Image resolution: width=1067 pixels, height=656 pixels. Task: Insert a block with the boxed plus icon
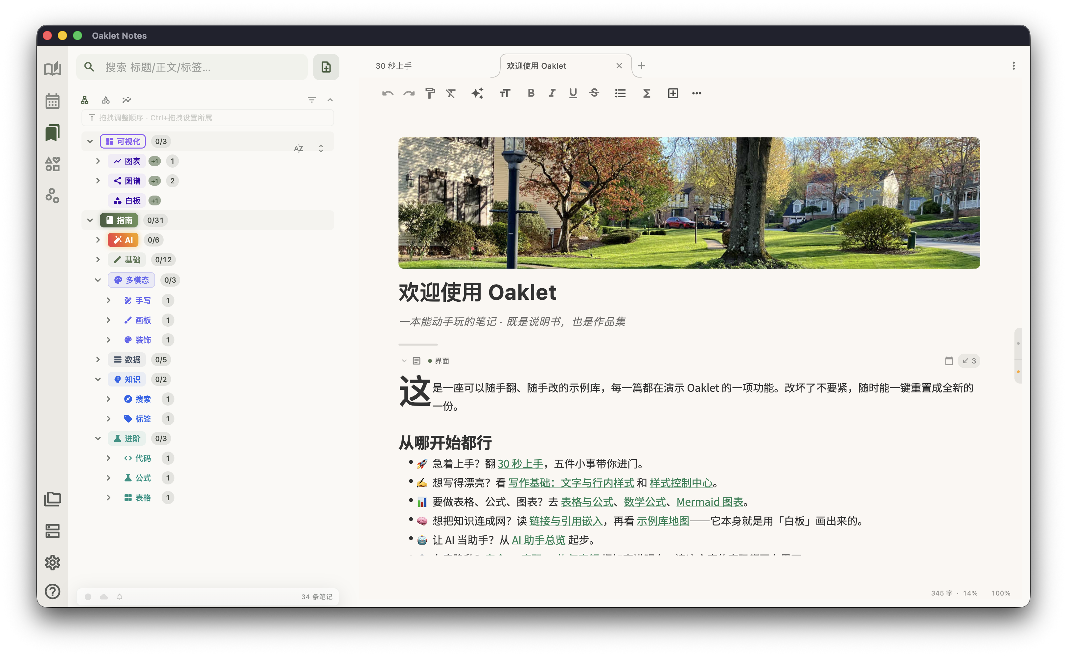tap(673, 93)
